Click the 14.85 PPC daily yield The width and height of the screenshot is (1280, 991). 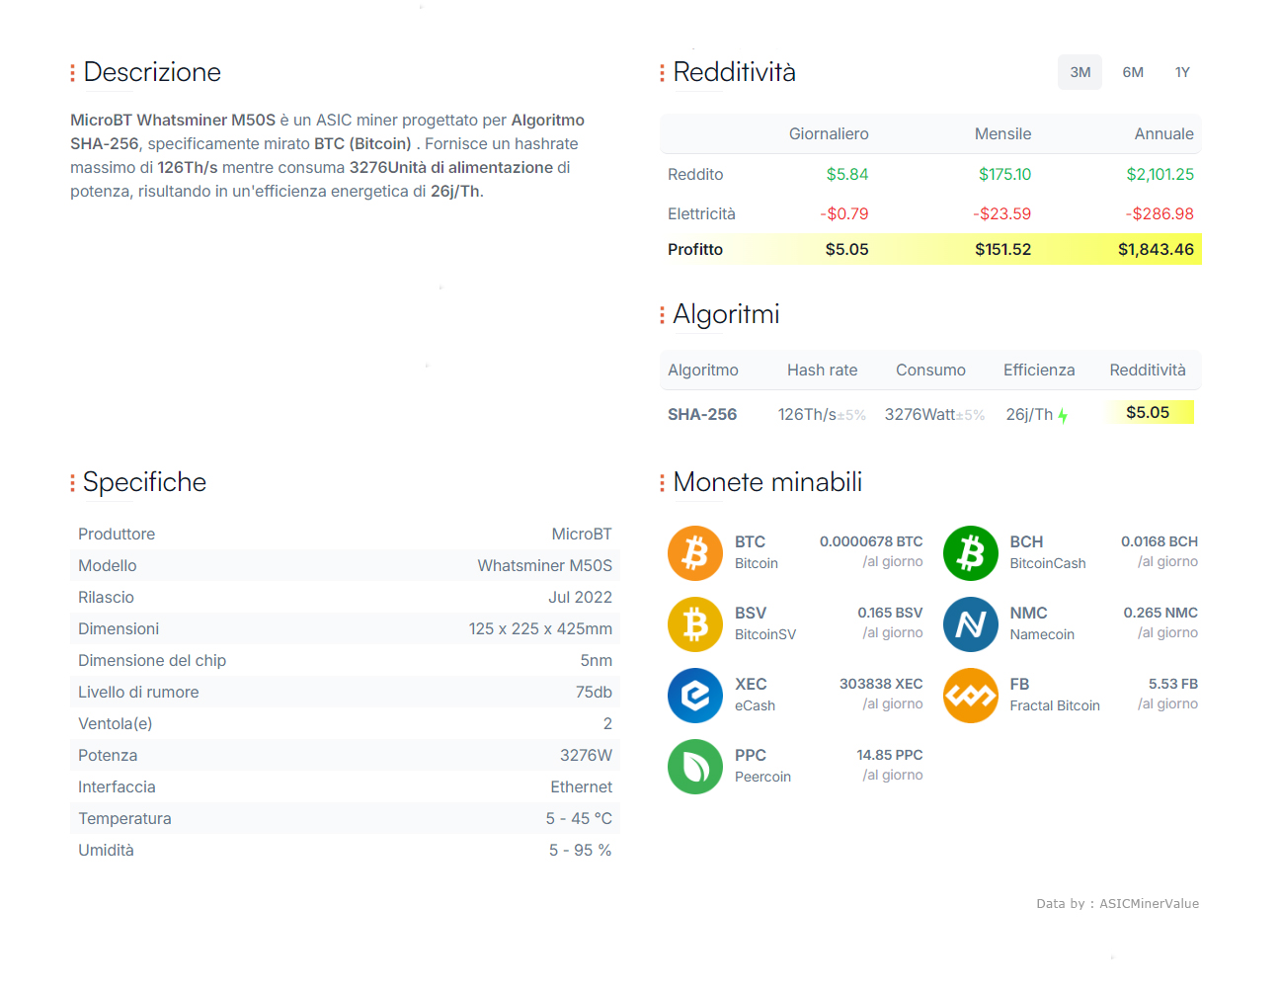click(890, 755)
